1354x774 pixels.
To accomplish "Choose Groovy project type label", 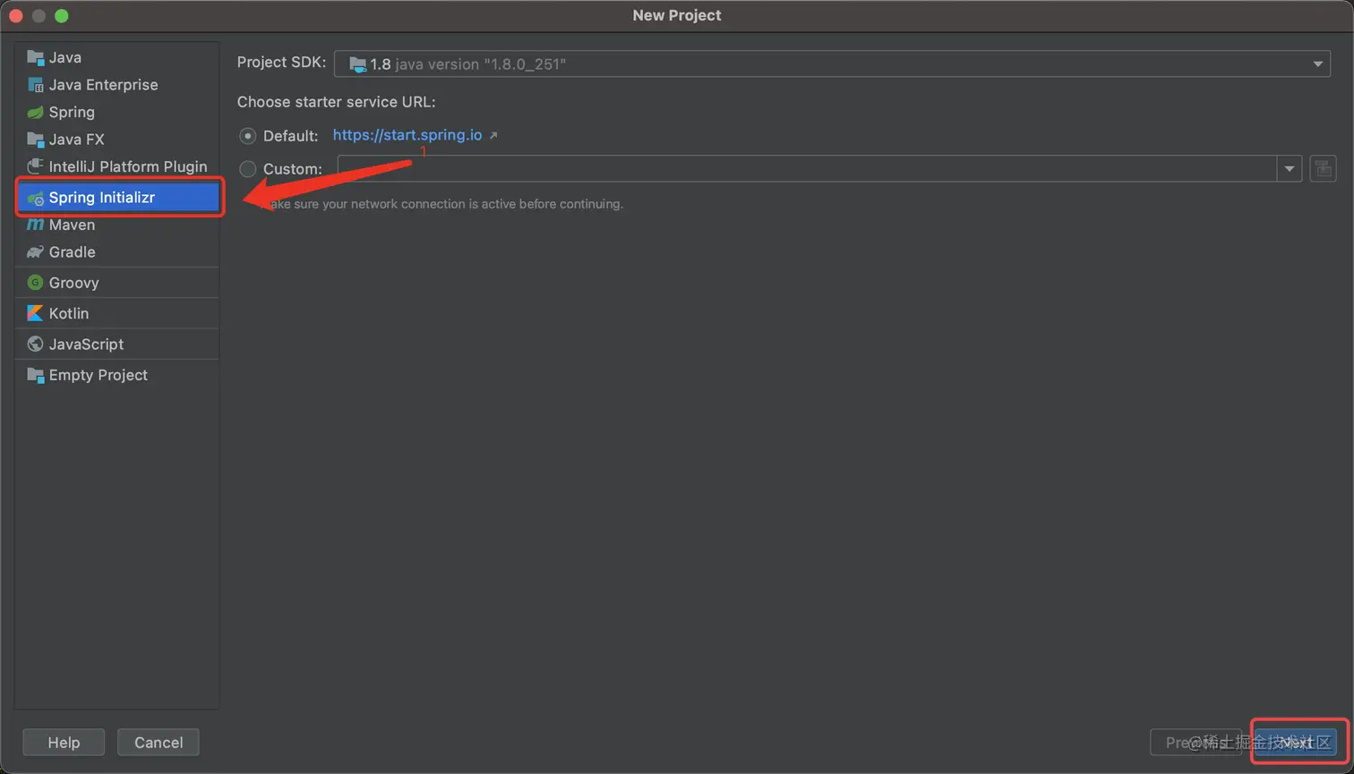I will [x=73, y=283].
